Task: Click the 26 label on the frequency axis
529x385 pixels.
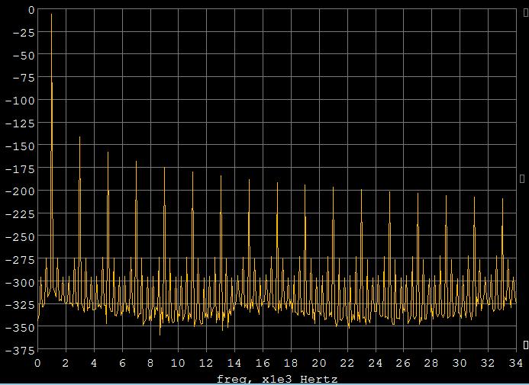Action: pyautogui.click(x=403, y=363)
